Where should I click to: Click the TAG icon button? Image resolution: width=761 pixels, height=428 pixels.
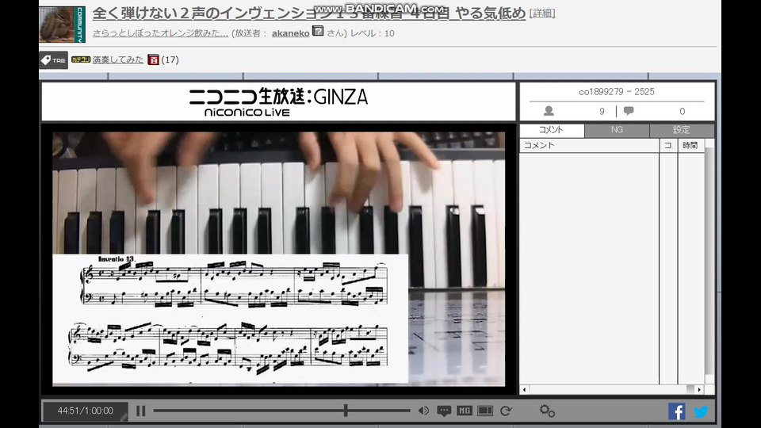click(53, 60)
